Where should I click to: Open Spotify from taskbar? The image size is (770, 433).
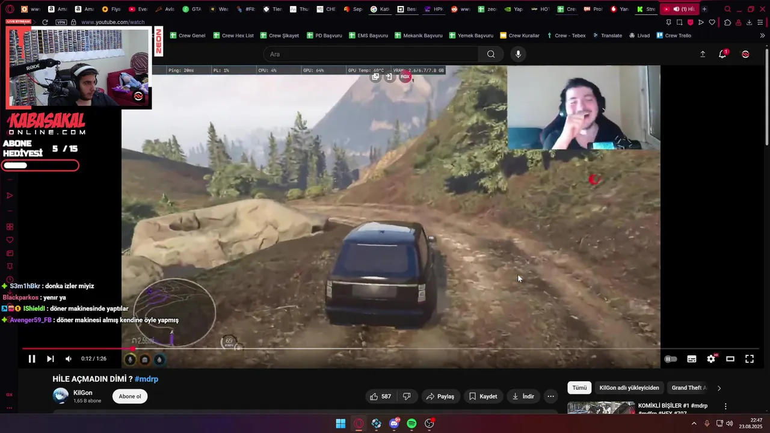pyautogui.click(x=411, y=423)
